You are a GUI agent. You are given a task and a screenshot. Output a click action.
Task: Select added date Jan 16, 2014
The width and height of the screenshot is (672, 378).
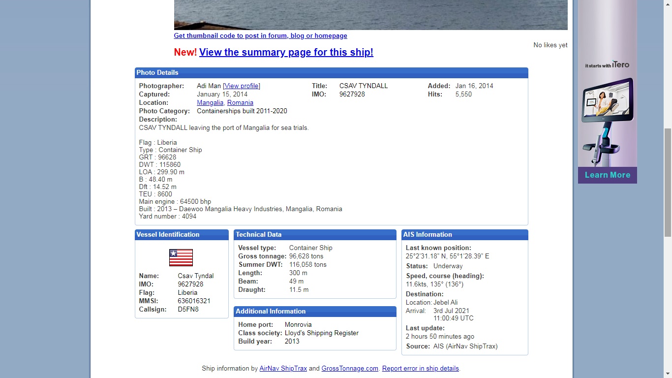[x=474, y=86]
